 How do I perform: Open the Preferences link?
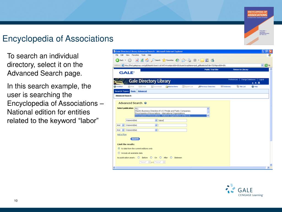[x=233, y=79]
